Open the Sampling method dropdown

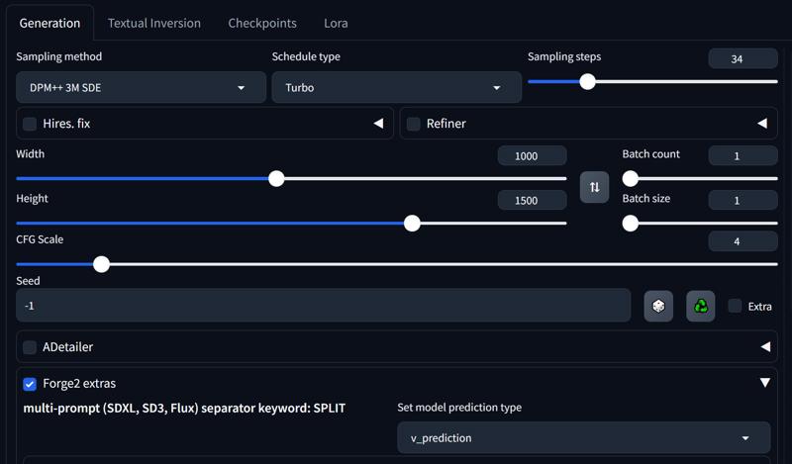pyautogui.click(x=141, y=87)
